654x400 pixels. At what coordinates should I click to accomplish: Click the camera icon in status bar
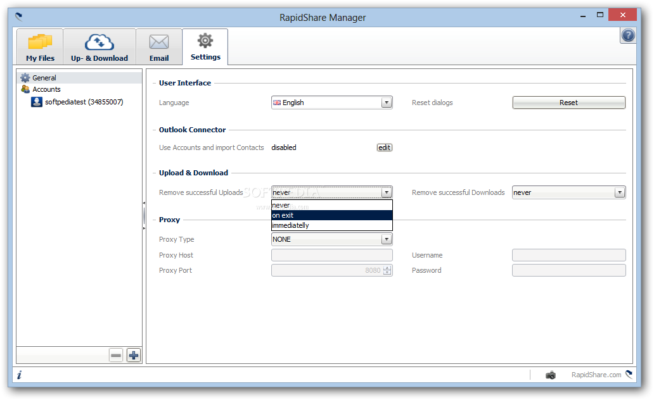pyautogui.click(x=551, y=375)
